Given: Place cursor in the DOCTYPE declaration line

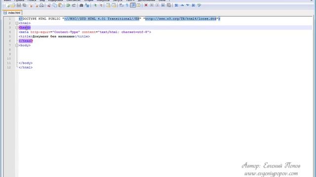Looking at the screenshot, I should pyautogui.click(x=119, y=19).
